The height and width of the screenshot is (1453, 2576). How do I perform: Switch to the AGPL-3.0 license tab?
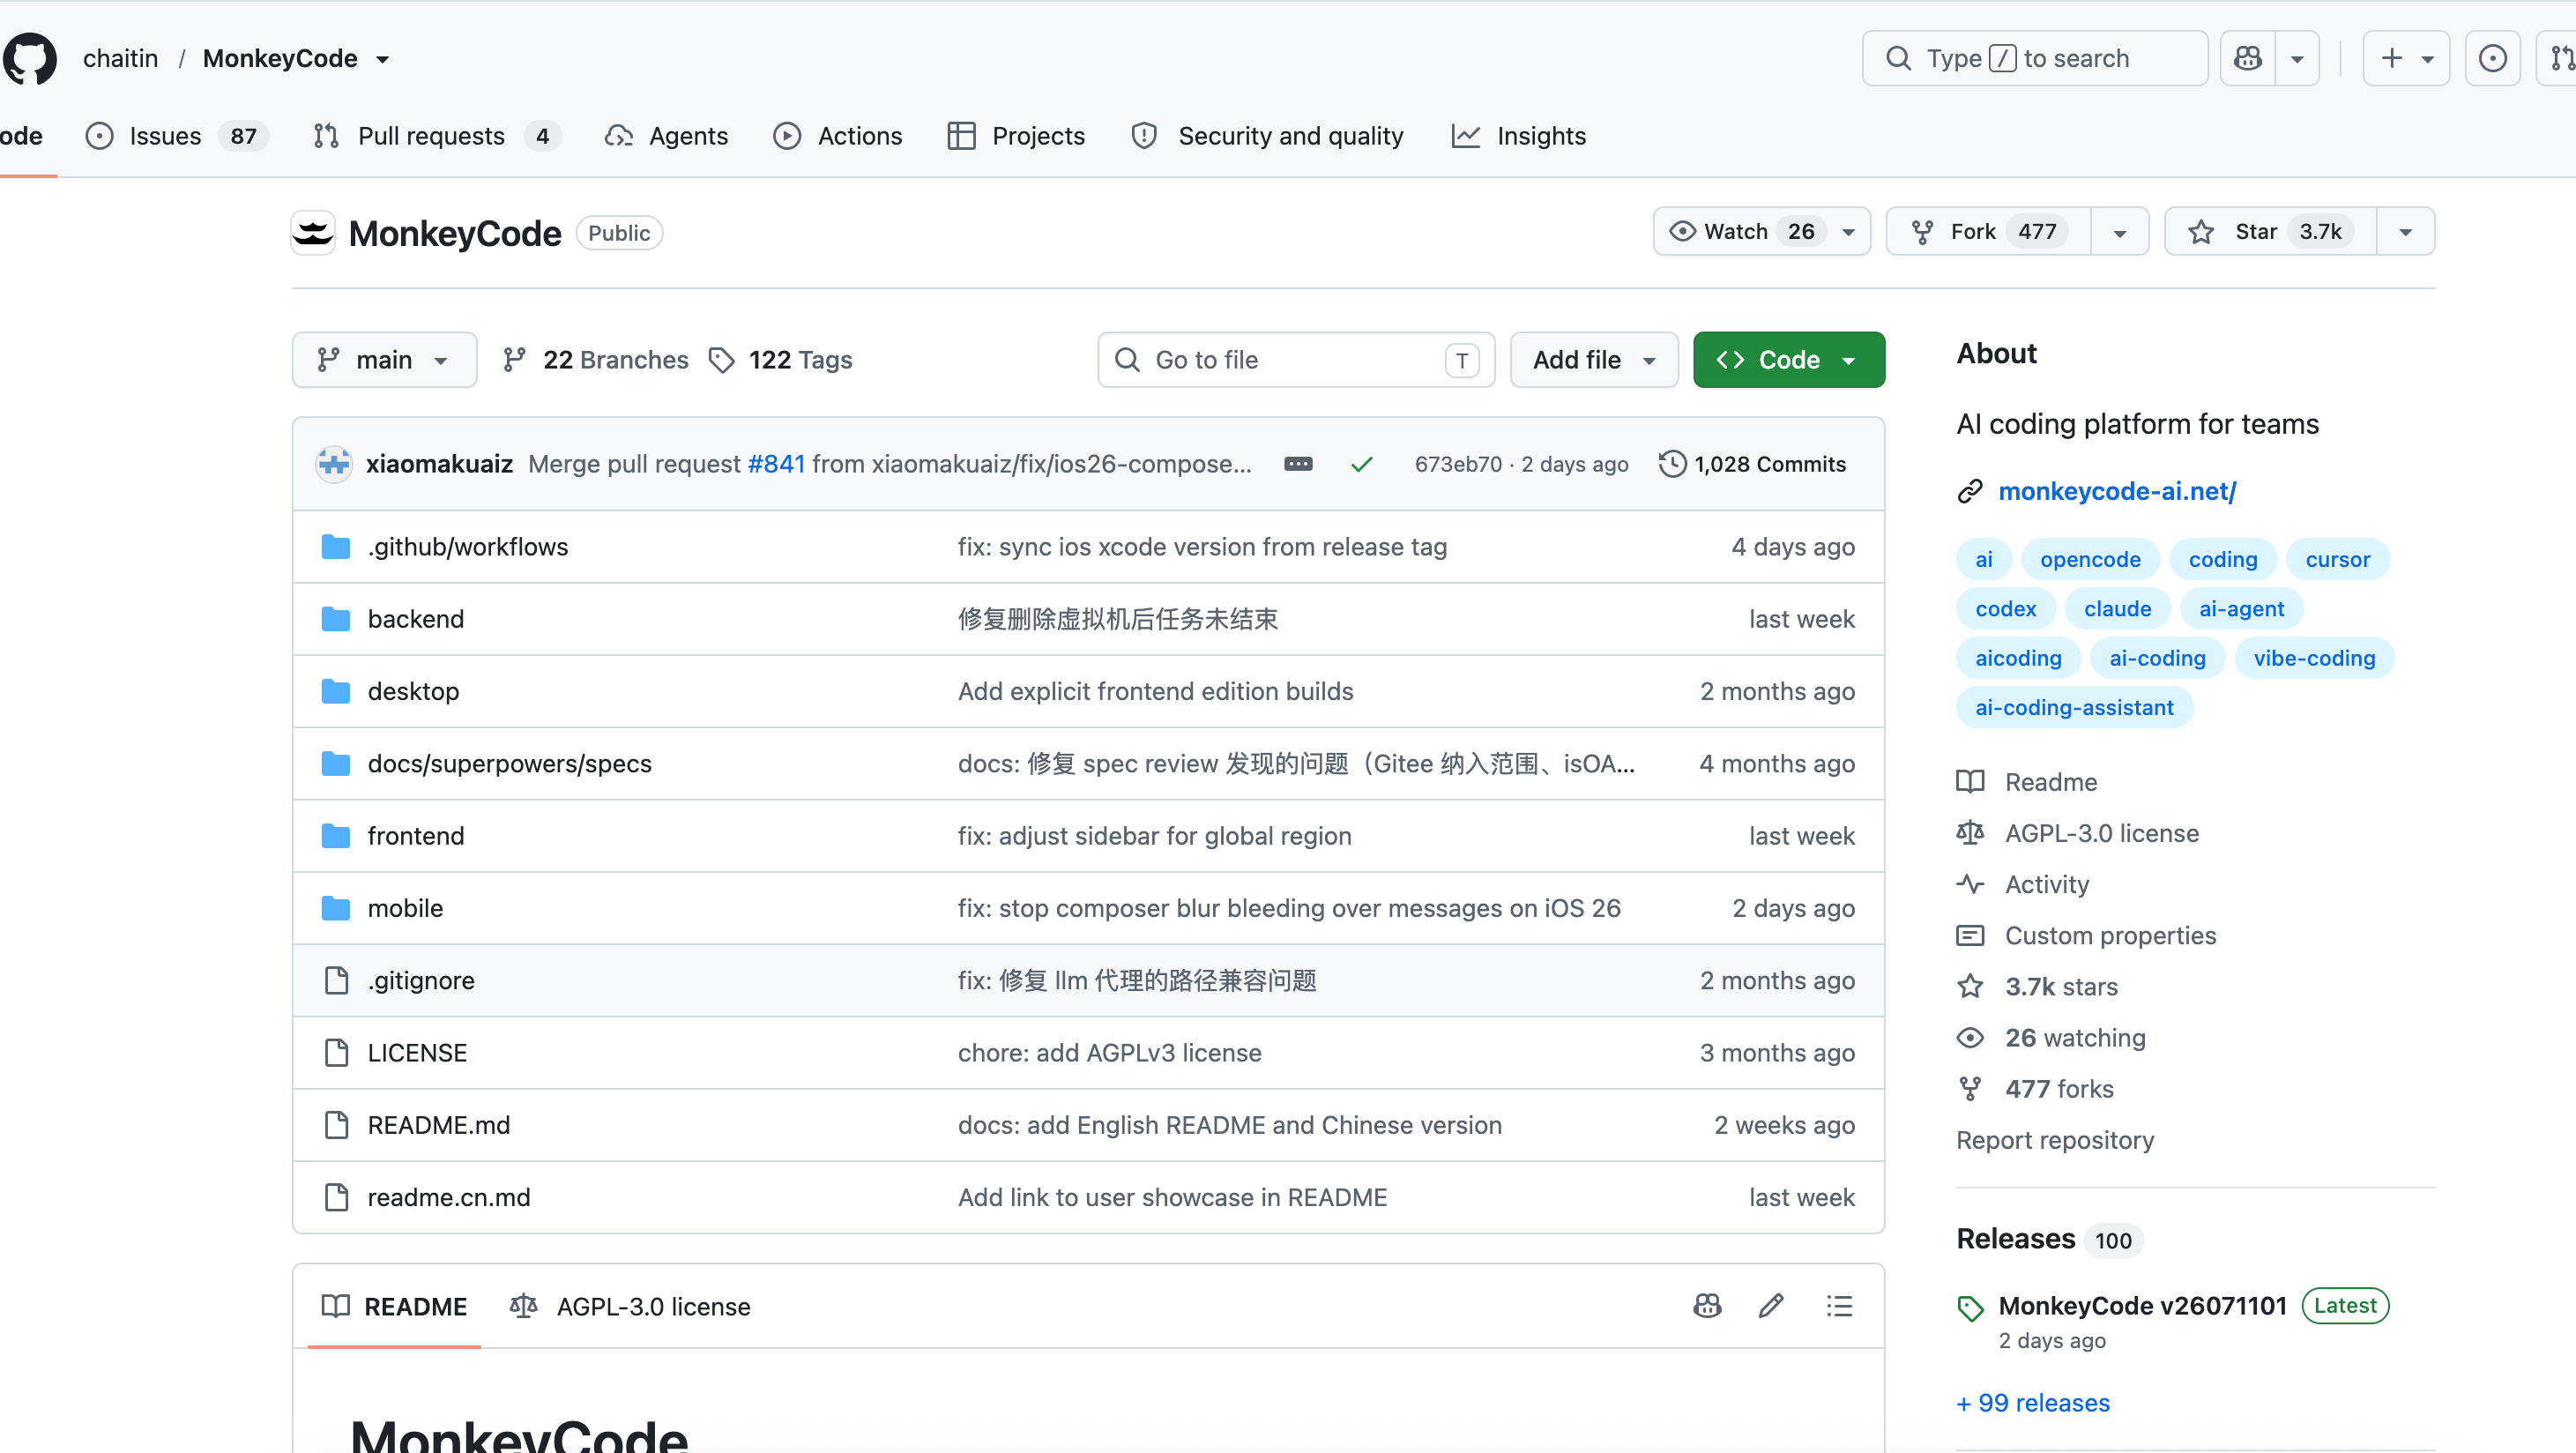tap(630, 1306)
